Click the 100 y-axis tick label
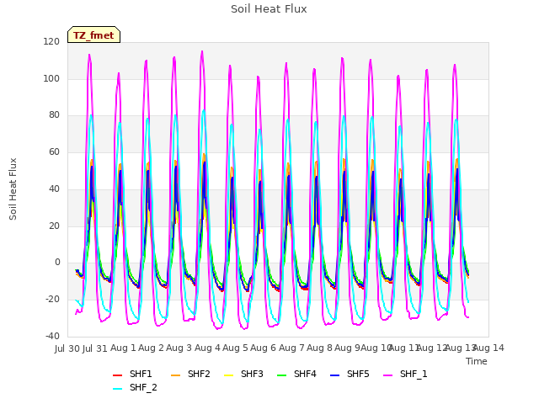 (x=51, y=78)
